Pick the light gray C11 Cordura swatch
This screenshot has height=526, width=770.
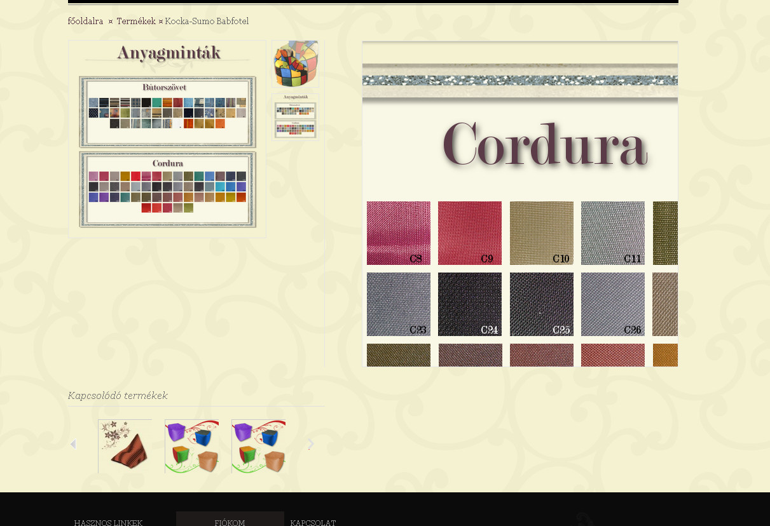(613, 233)
